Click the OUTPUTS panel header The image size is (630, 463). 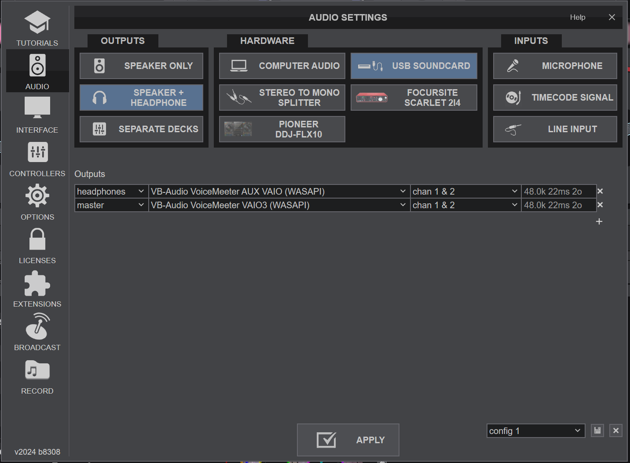click(123, 41)
